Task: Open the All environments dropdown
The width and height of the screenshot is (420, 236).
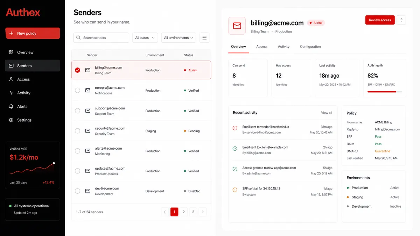Action: (x=178, y=38)
